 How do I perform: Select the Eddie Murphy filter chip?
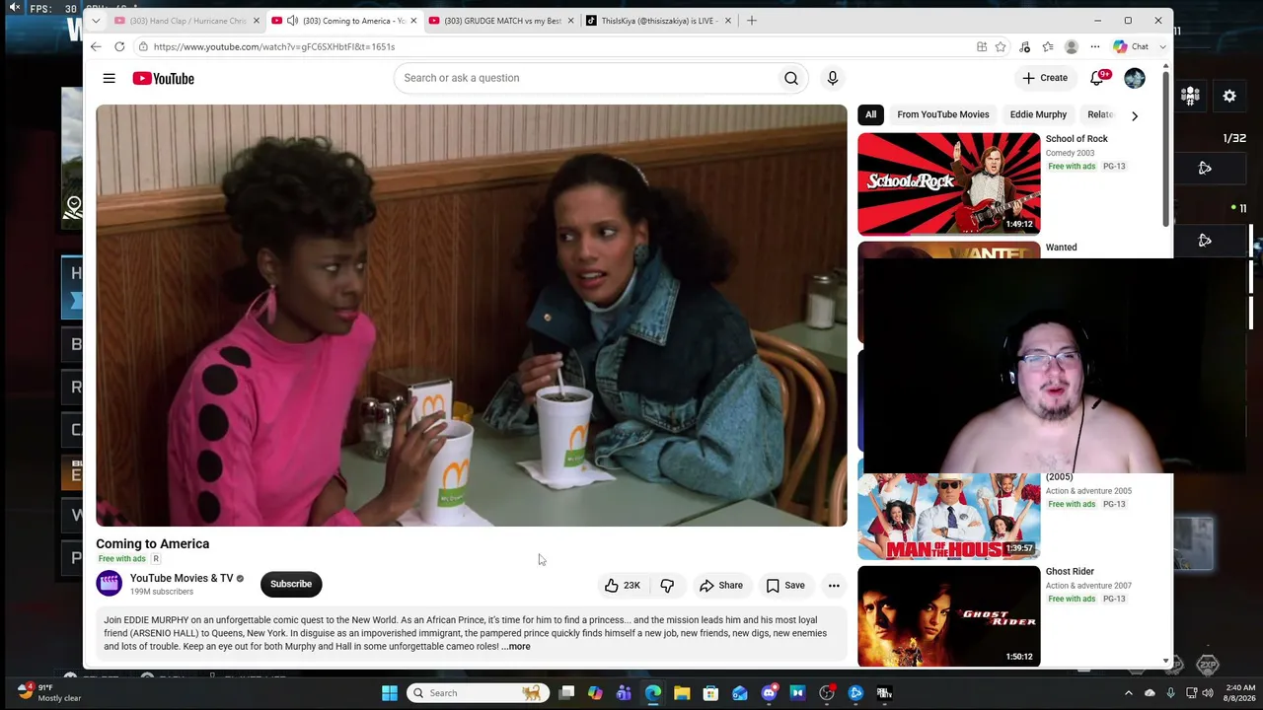(x=1038, y=114)
